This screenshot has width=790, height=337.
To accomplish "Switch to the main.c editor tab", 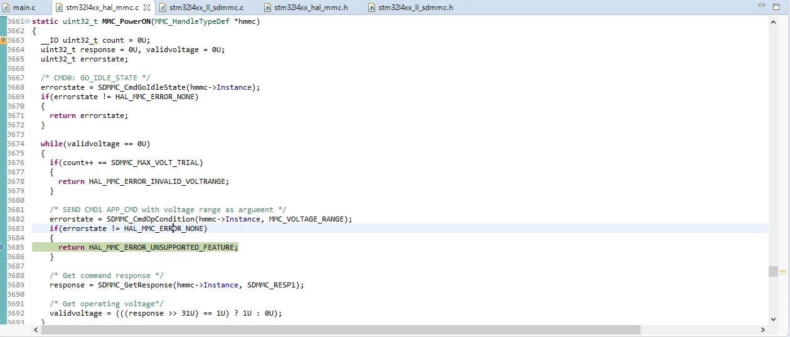I will pos(24,8).
